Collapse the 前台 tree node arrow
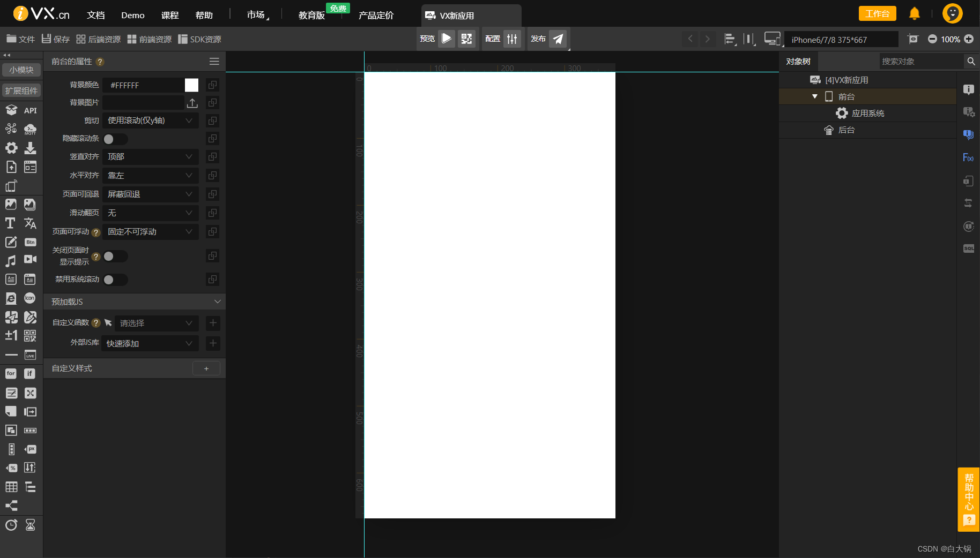This screenshot has width=980, height=558. 815,96
